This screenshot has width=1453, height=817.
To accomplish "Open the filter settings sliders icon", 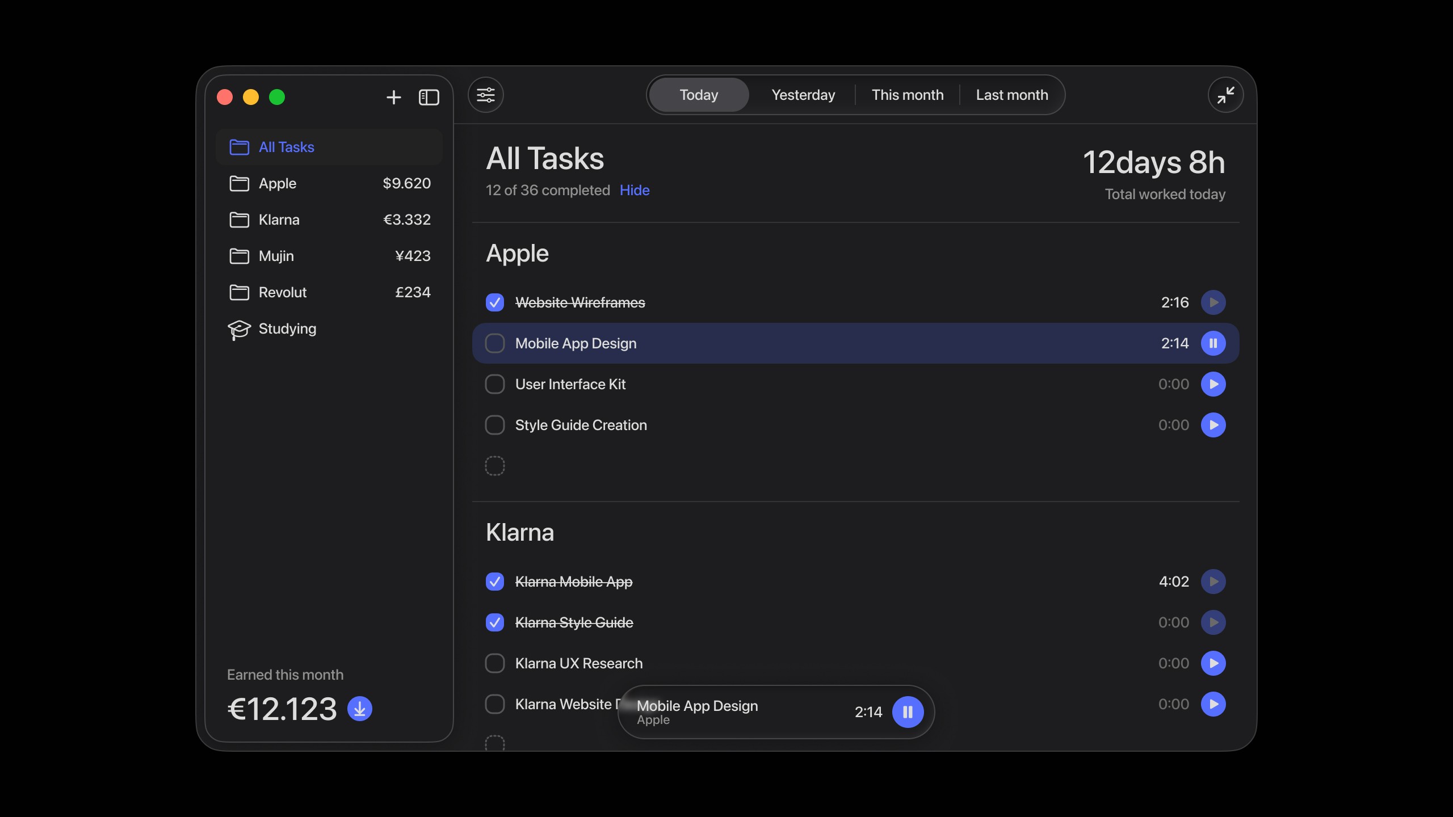I will tap(486, 95).
